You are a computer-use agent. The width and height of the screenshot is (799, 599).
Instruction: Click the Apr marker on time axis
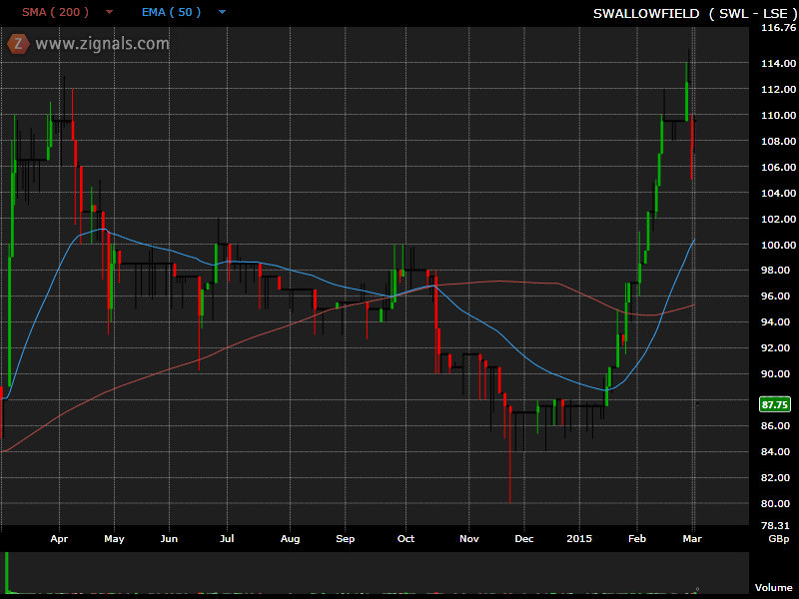pos(59,537)
